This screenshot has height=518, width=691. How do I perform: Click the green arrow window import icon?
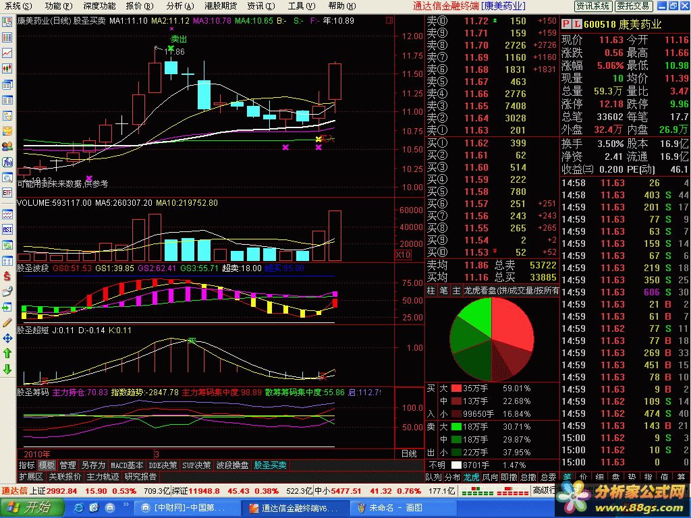[7, 307]
